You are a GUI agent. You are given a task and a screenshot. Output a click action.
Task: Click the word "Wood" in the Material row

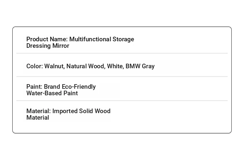[103, 111]
